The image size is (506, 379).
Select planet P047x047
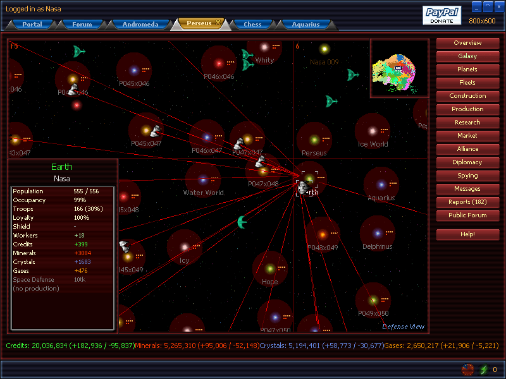click(x=248, y=139)
